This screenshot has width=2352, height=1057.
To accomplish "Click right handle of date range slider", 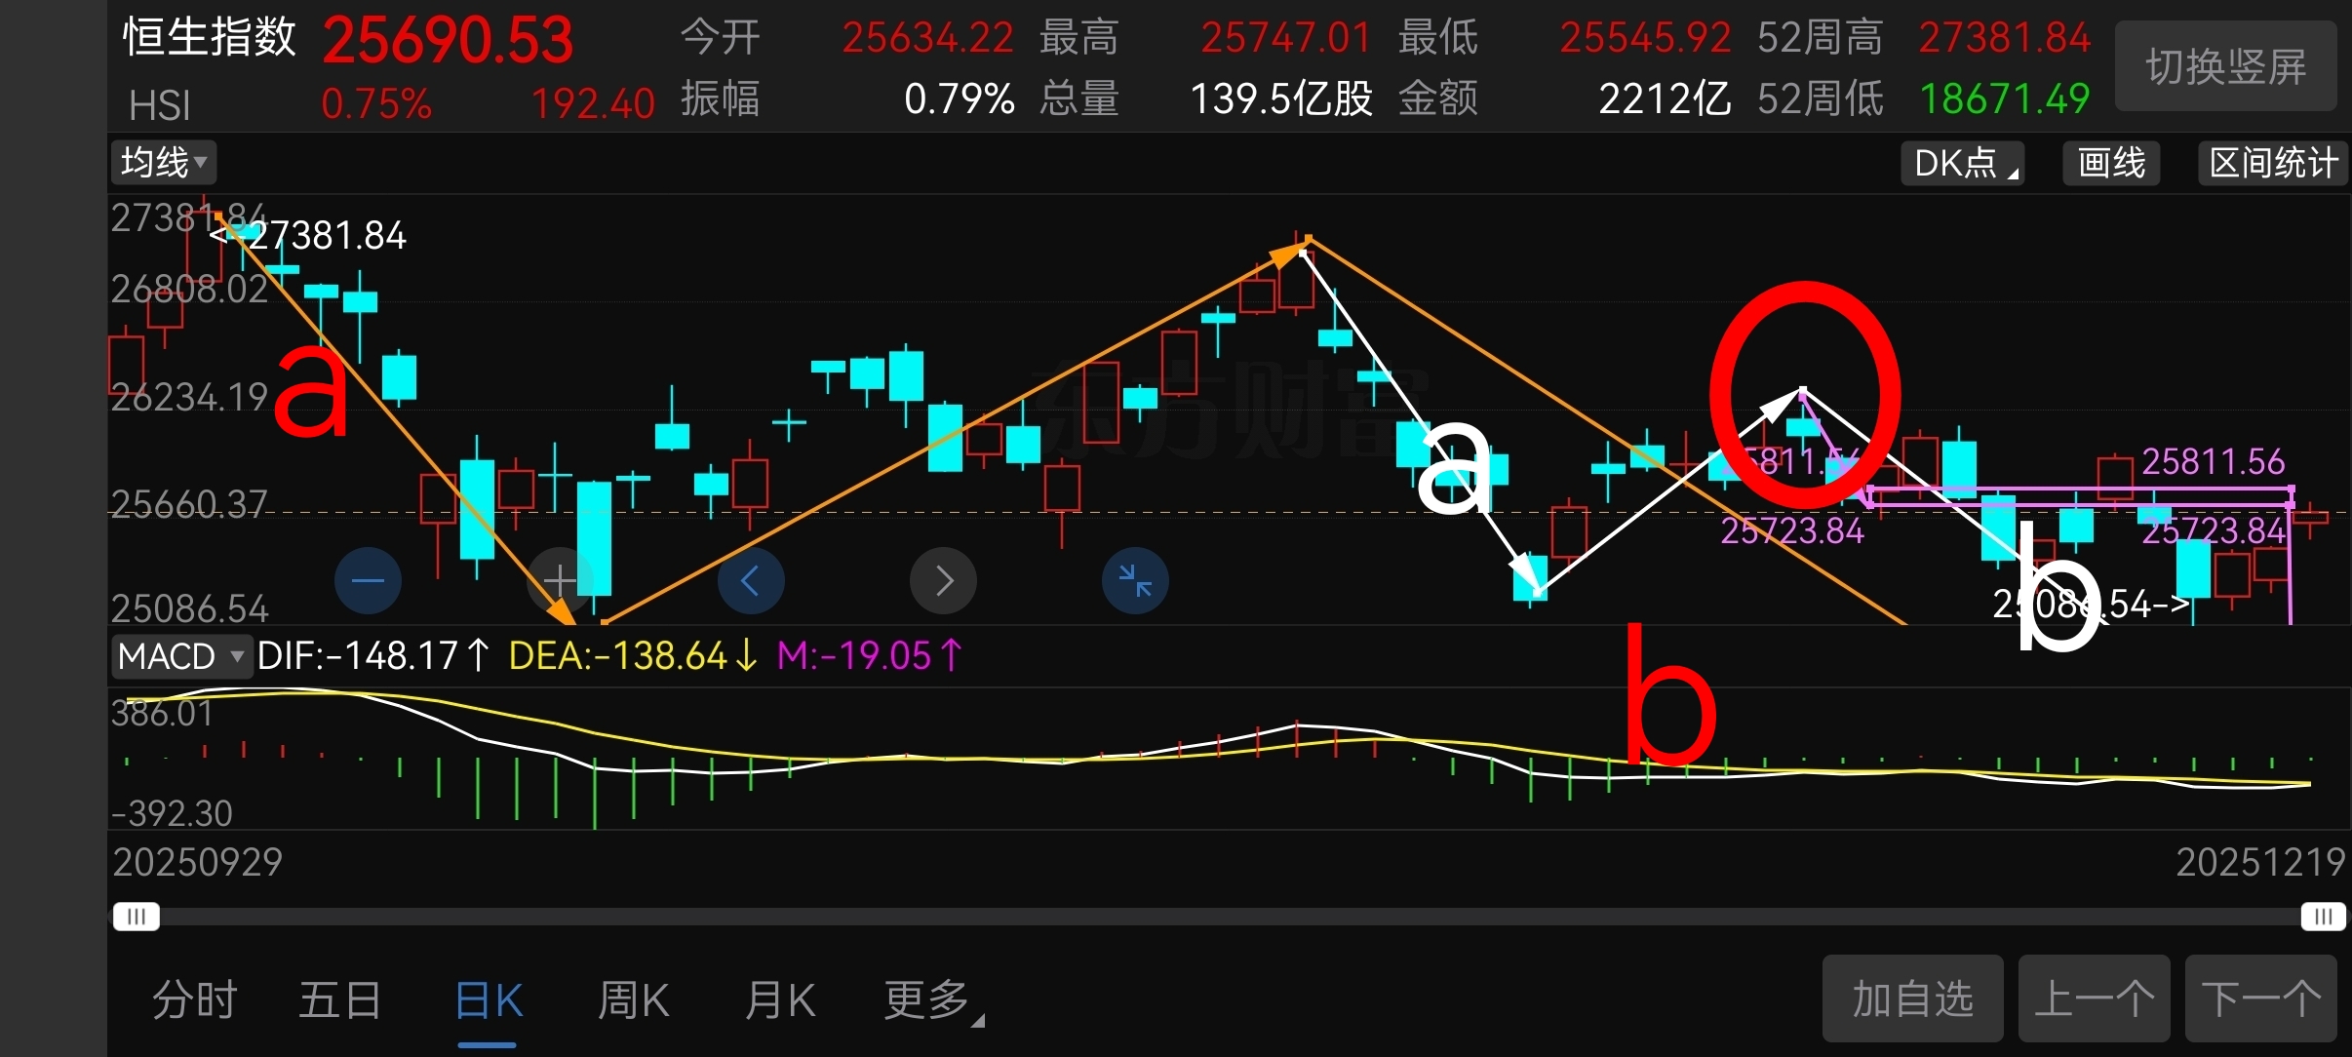I will 2324,917.
